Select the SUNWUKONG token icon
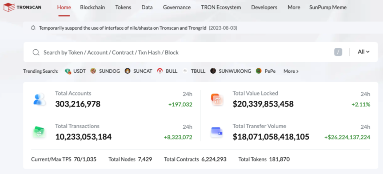This screenshot has height=174, width=383. tap(213, 71)
